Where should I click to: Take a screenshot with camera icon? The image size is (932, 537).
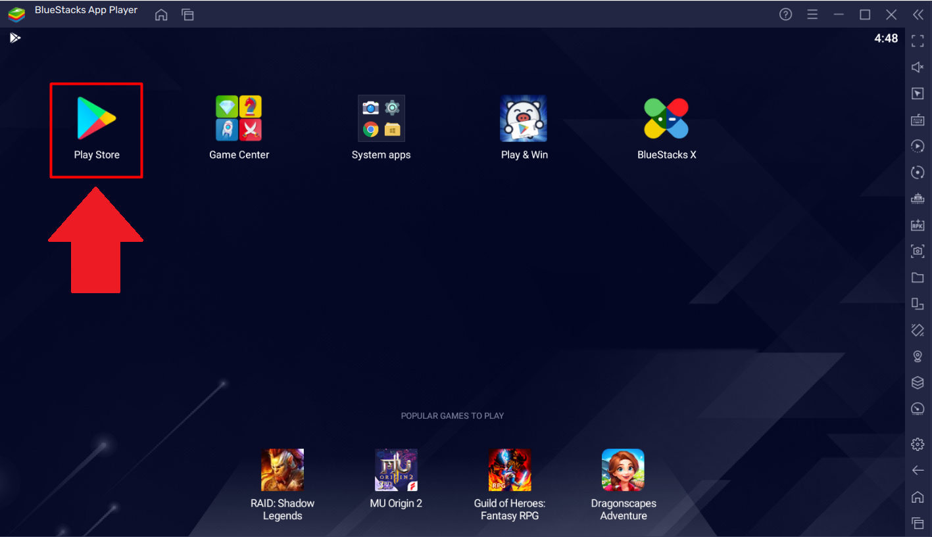pos(918,251)
